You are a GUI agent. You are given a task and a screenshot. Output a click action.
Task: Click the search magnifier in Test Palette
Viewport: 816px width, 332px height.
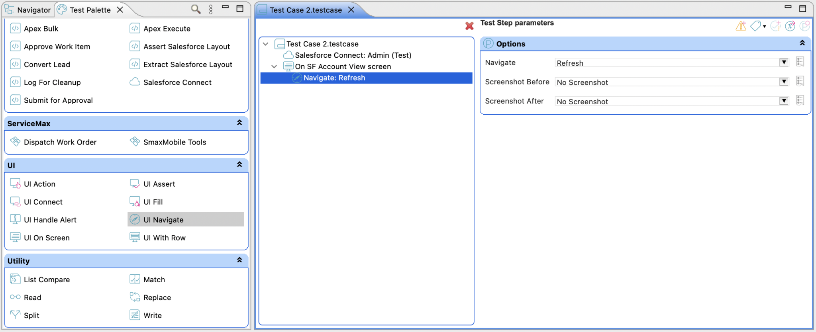tap(196, 9)
